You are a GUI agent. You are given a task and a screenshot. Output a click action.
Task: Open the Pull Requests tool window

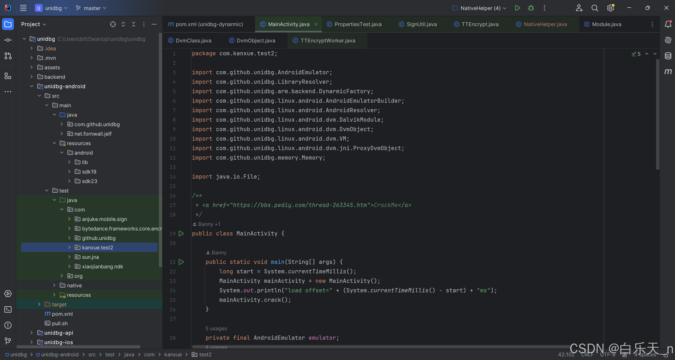pos(8,56)
